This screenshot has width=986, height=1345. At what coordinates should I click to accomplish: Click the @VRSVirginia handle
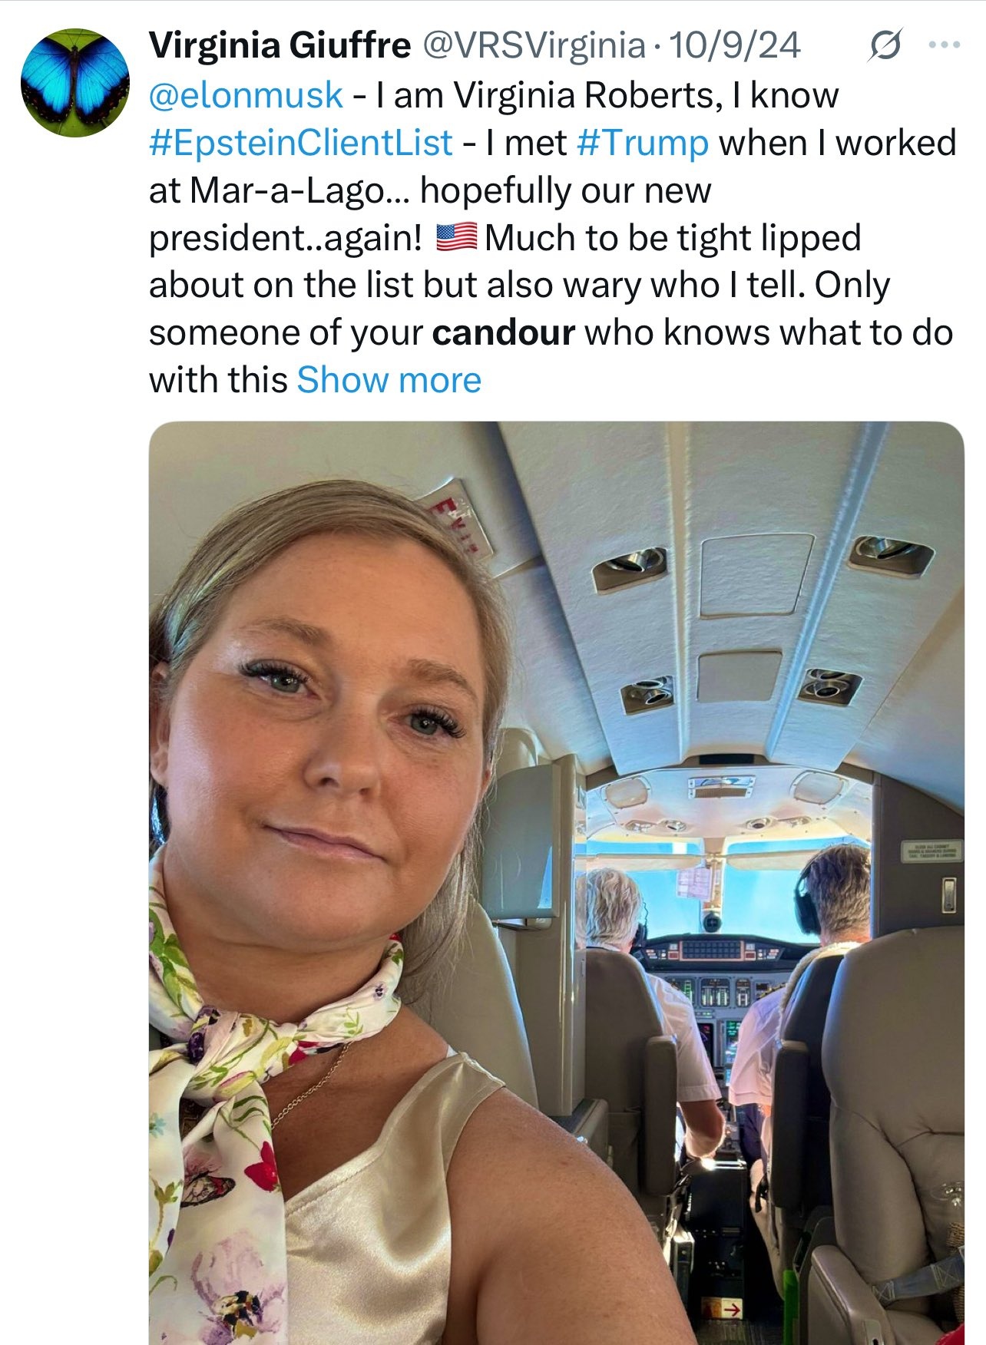(x=534, y=46)
